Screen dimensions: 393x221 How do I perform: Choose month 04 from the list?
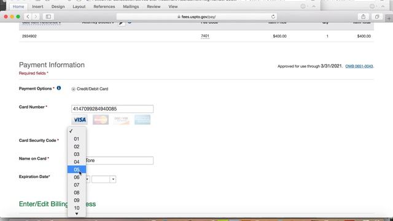tap(77, 162)
